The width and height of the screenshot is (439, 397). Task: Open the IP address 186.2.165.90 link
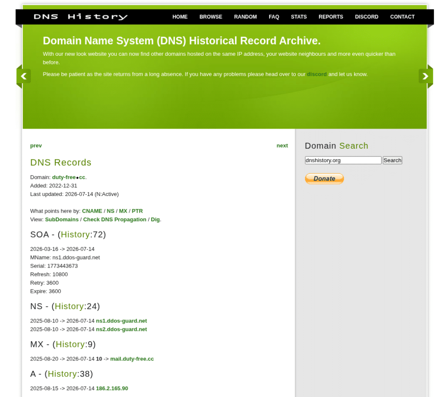[x=112, y=388]
